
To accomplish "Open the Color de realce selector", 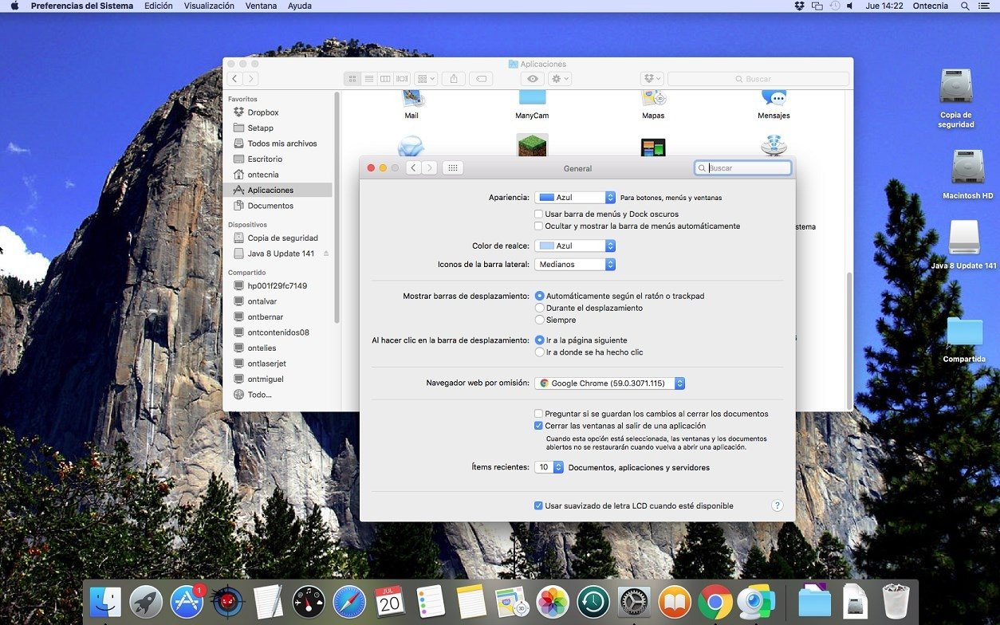I will pos(575,246).
